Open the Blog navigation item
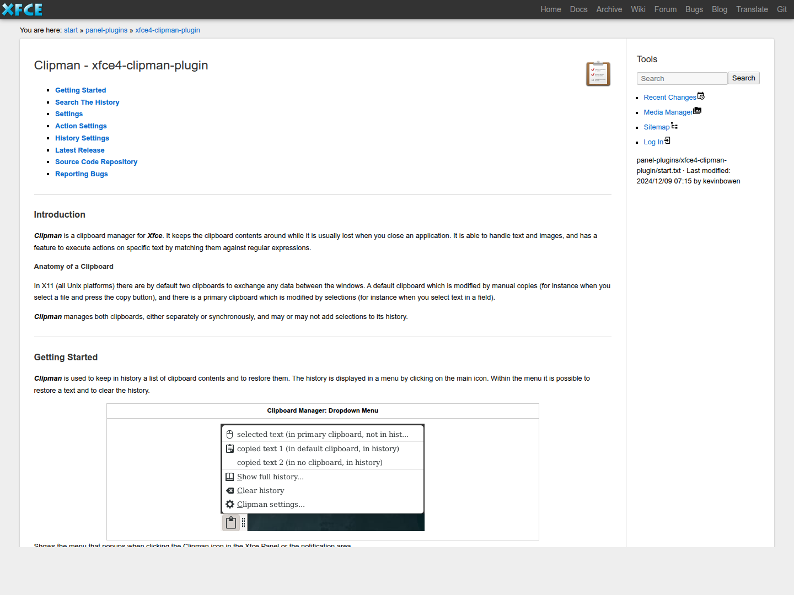Screen dimensions: 794x595 click(720, 9)
